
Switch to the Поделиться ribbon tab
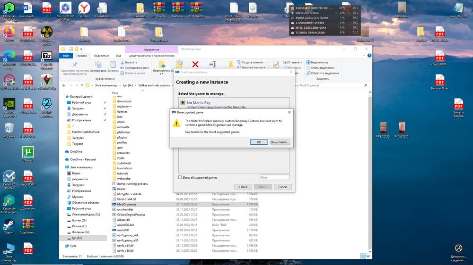(101, 56)
